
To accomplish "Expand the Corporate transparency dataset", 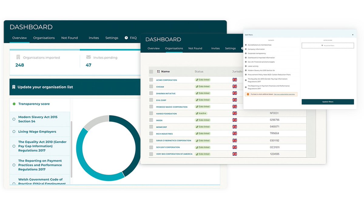I will [x=246, y=53].
